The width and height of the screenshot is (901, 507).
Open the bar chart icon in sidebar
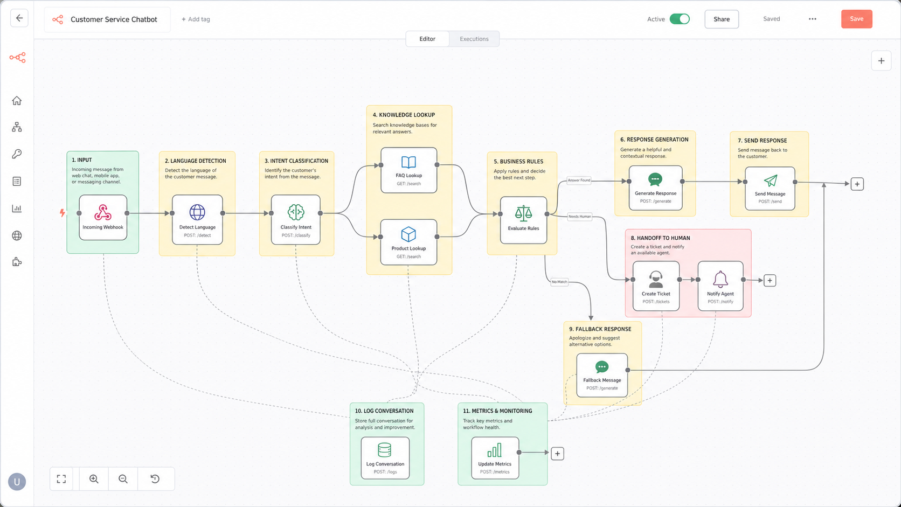(17, 209)
